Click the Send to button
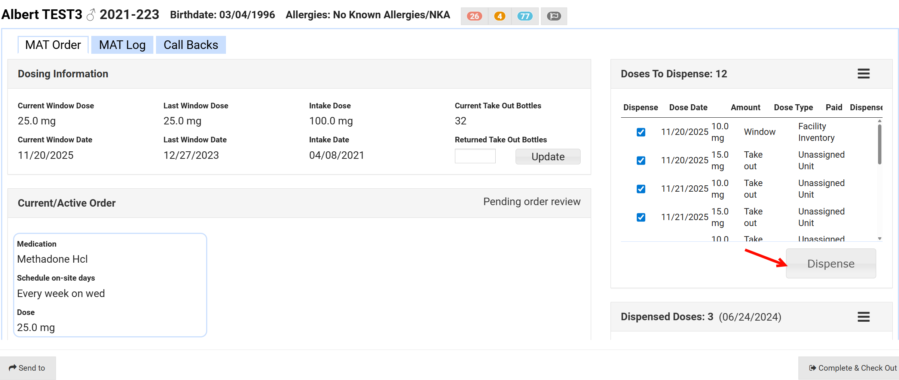899x380 pixels. (x=28, y=368)
